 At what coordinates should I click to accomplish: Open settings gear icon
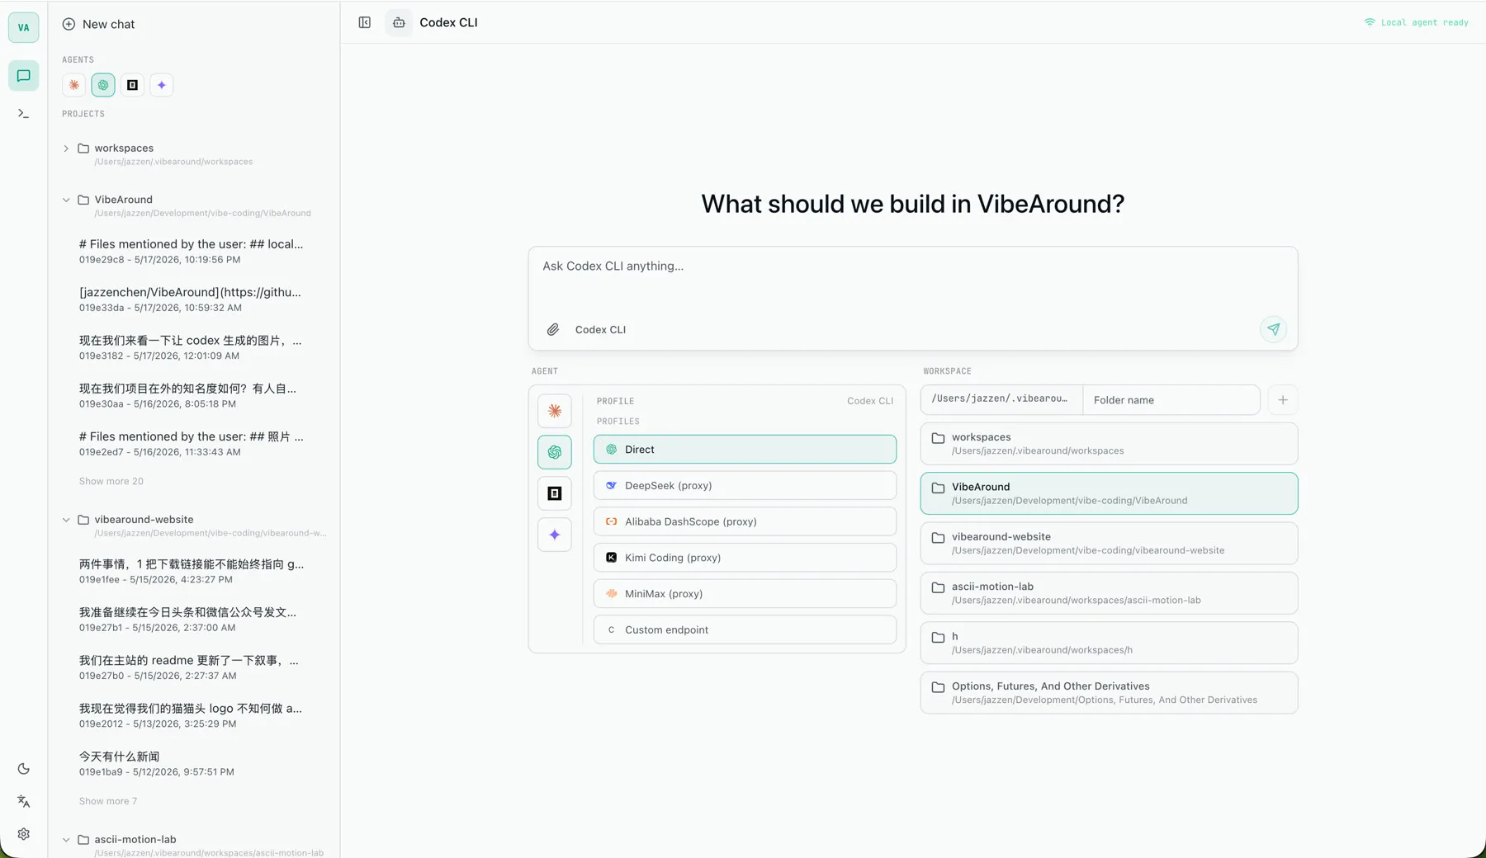click(23, 834)
